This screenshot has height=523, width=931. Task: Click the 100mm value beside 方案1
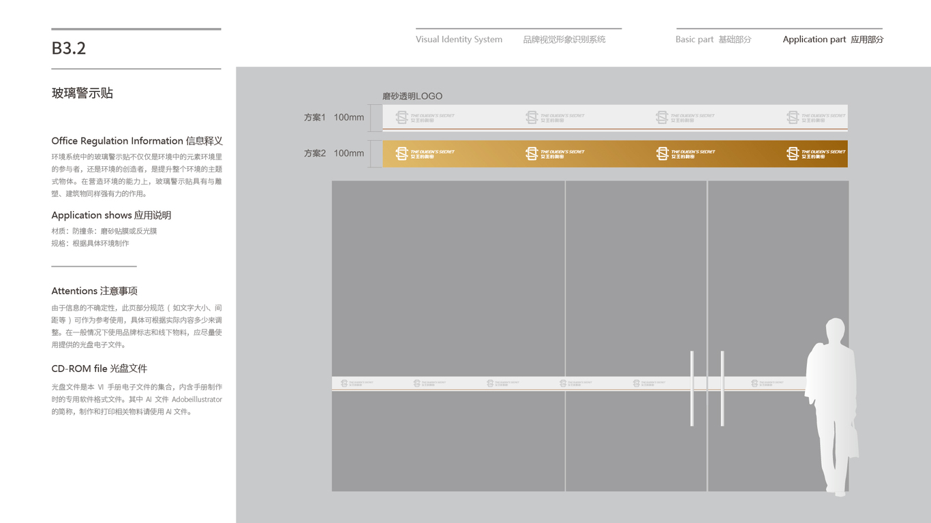pyautogui.click(x=349, y=118)
